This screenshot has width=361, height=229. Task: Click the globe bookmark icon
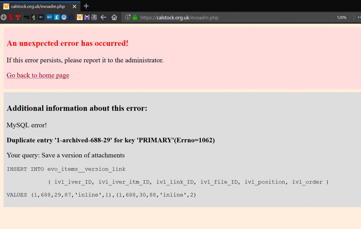click(x=4, y=17)
